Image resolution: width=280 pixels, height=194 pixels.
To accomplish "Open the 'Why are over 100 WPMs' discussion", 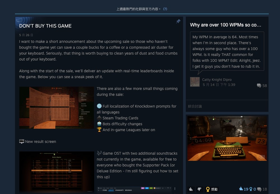I will pos(225,25).
